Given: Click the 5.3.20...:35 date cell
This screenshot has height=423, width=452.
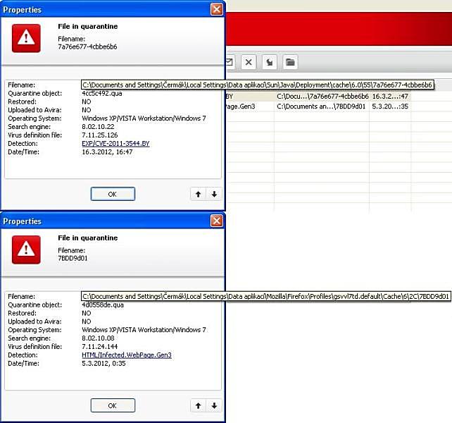Looking at the screenshot, I should (390, 106).
